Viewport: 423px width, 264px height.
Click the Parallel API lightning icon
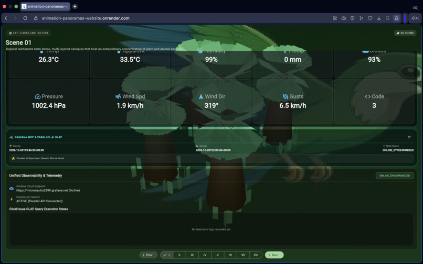click(12, 199)
